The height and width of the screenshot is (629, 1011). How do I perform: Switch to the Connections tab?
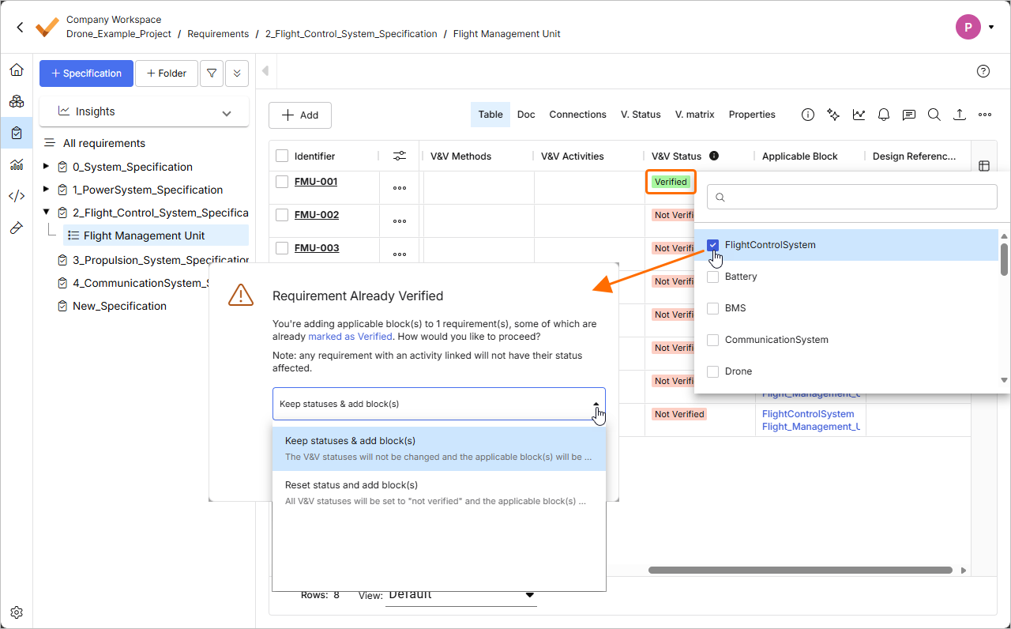point(577,115)
